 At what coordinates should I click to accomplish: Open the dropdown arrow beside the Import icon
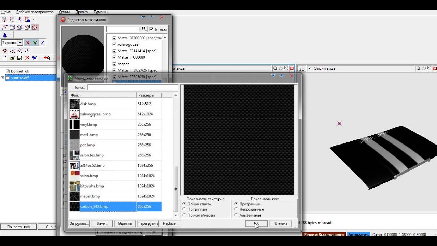(41, 58)
